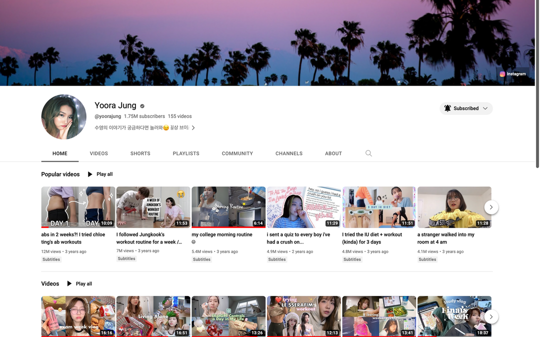Screen dimensions: 540x337
Task: Switch to the VIDEOS tab
Action: click(99, 153)
